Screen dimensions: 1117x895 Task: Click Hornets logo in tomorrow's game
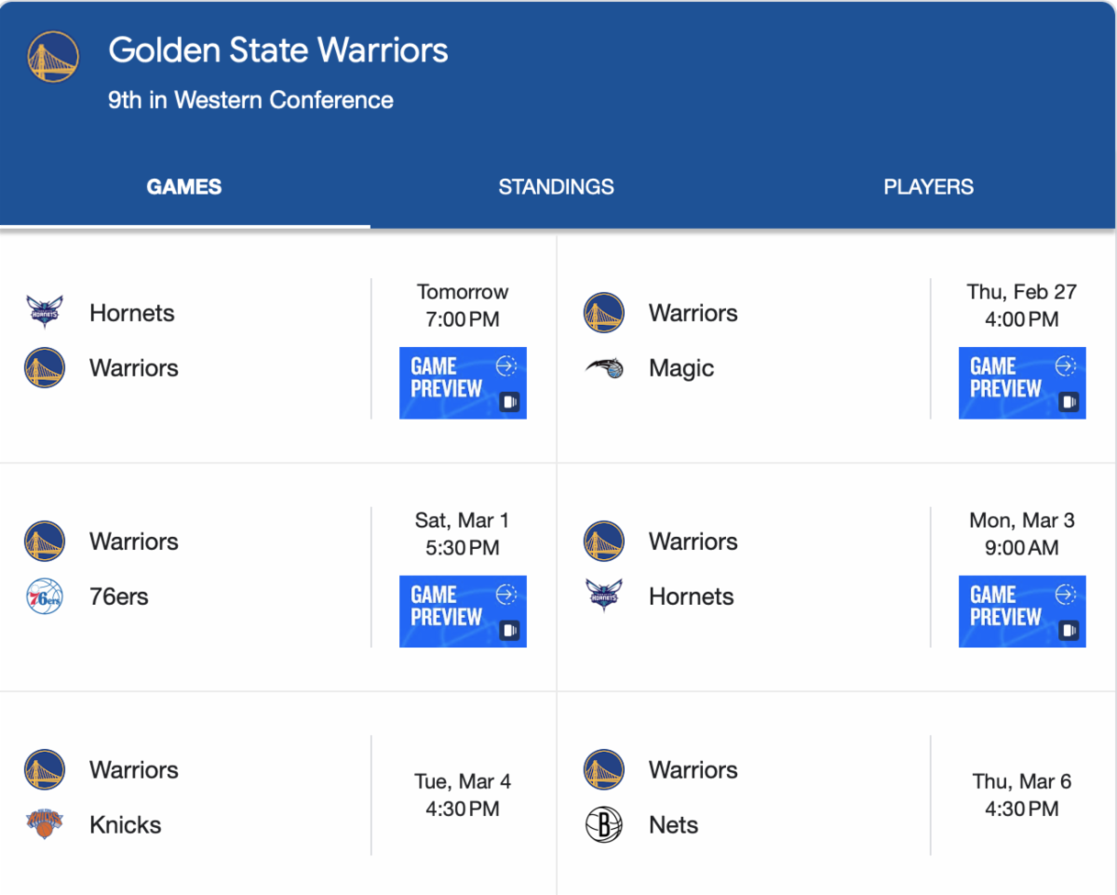(x=44, y=313)
